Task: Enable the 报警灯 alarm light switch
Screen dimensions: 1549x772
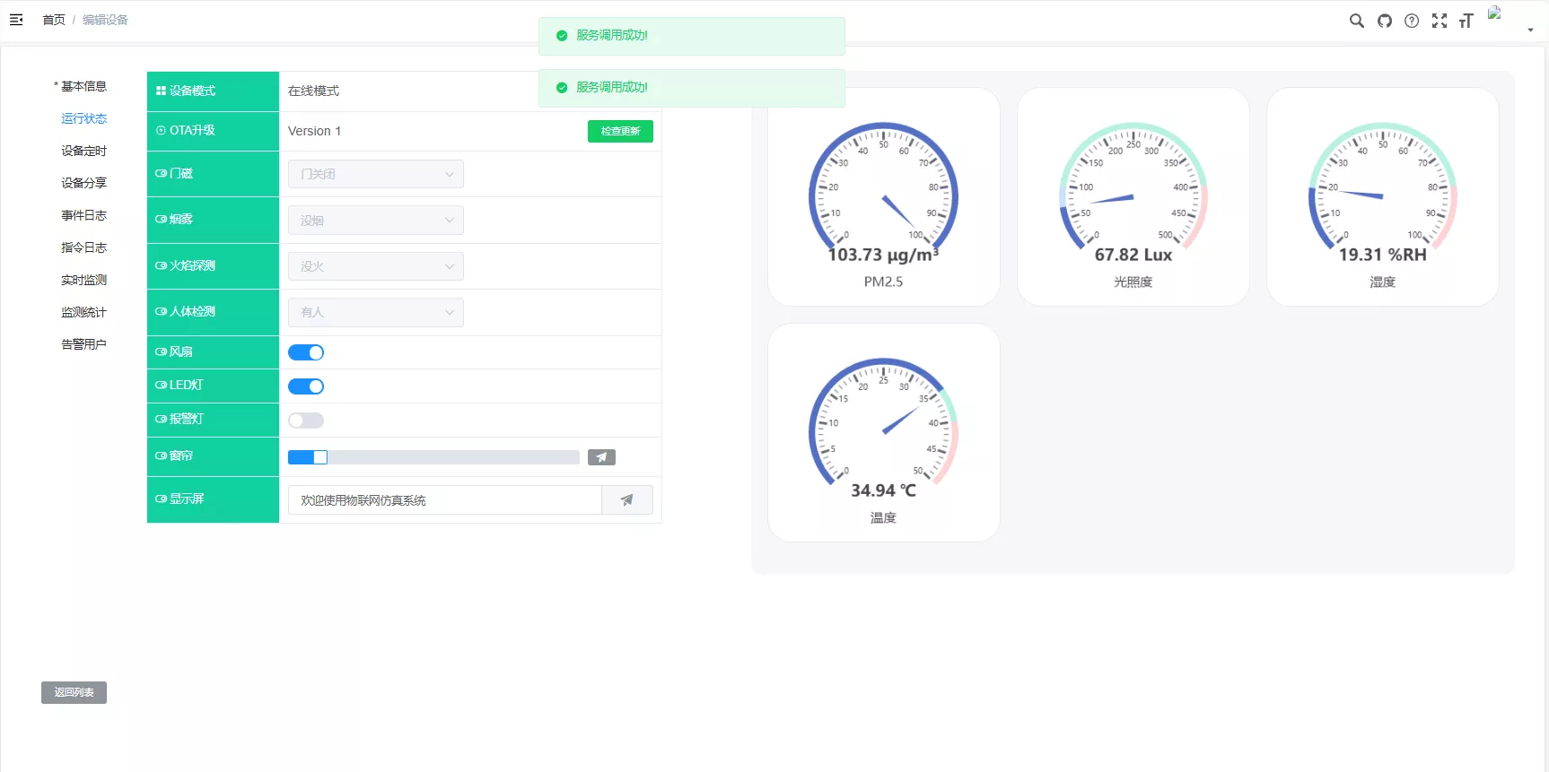Action: (x=306, y=421)
